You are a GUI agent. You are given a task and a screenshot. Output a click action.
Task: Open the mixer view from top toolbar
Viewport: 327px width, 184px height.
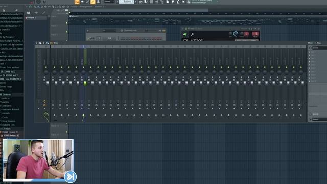click(157, 2)
